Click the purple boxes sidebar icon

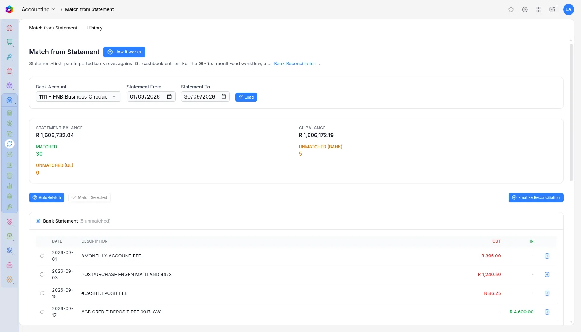pos(9,85)
